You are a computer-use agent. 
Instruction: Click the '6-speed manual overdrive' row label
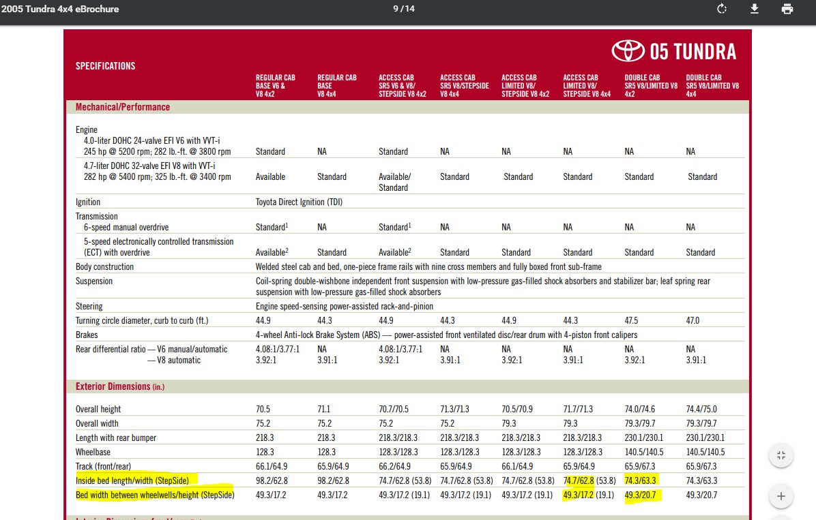[126, 227]
